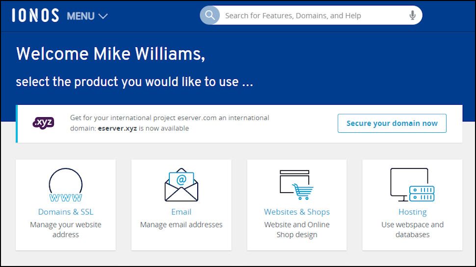Click the Hosting monitor and server icon
476x267 pixels.
tap(412, 185)
